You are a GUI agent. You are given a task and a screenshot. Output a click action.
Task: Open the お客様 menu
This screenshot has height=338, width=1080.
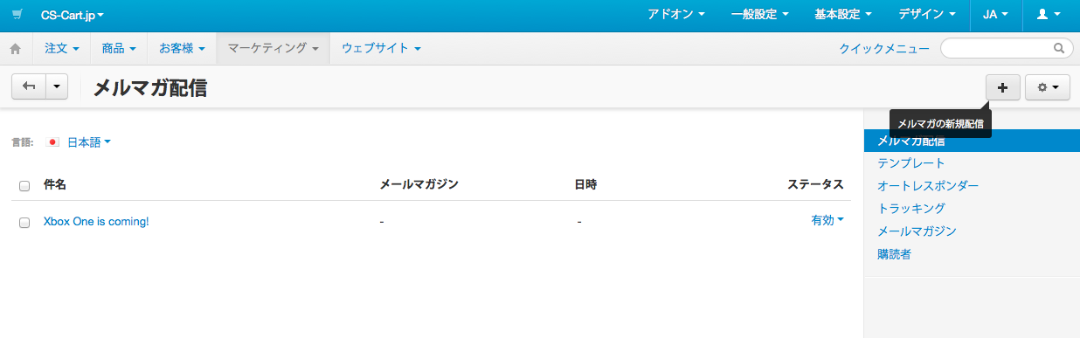(x=182, y=48)
